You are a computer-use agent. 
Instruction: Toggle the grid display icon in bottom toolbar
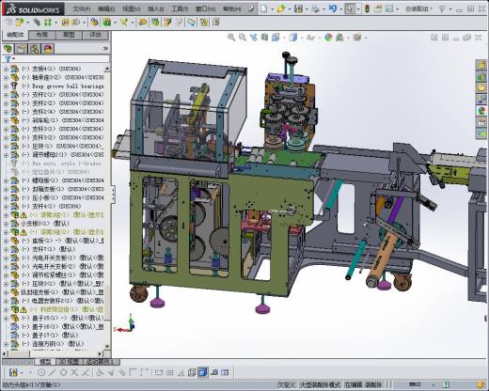tap(169, 372)
